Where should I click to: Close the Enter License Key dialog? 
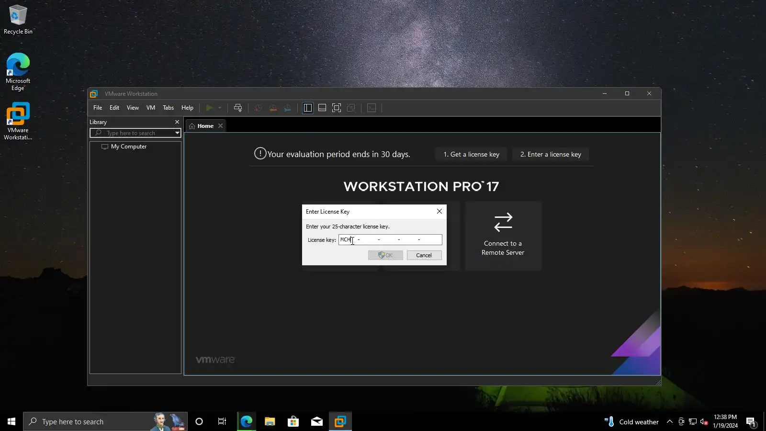tap(439, 211)
